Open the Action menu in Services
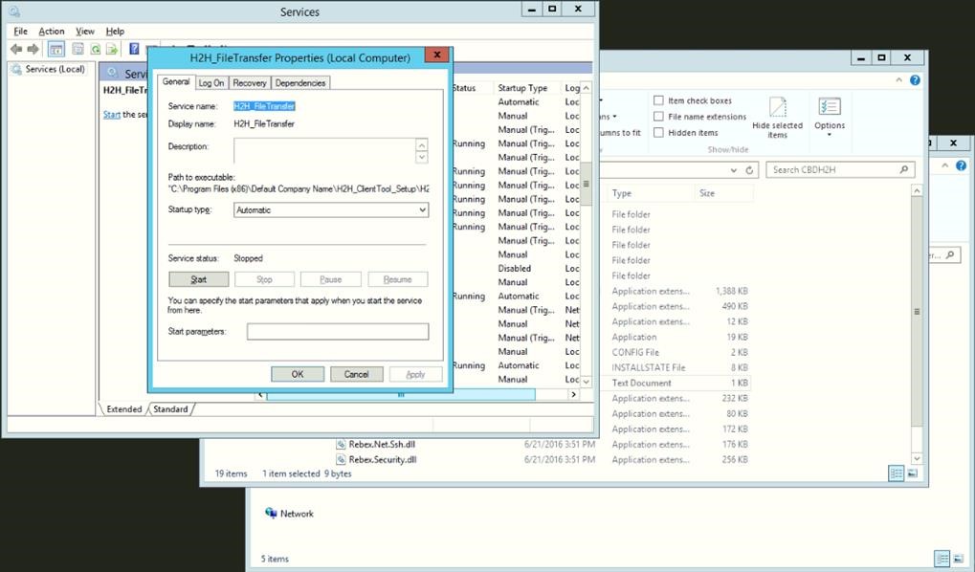 coord(52,31)
